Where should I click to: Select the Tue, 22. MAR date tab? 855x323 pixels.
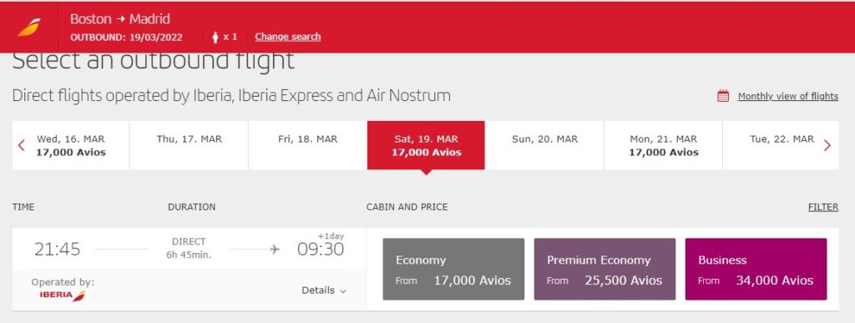click(782, 145)
